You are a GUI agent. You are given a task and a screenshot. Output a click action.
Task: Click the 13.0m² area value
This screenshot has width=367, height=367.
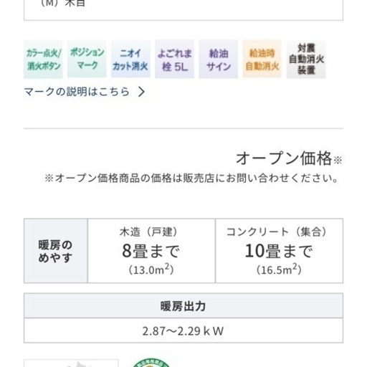[x=151, y=270]
